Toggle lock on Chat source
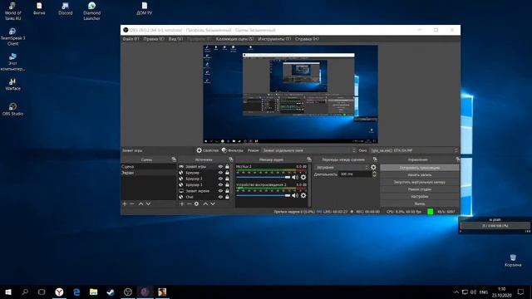This screenshot has width=532, height=299. coord(227,197)
